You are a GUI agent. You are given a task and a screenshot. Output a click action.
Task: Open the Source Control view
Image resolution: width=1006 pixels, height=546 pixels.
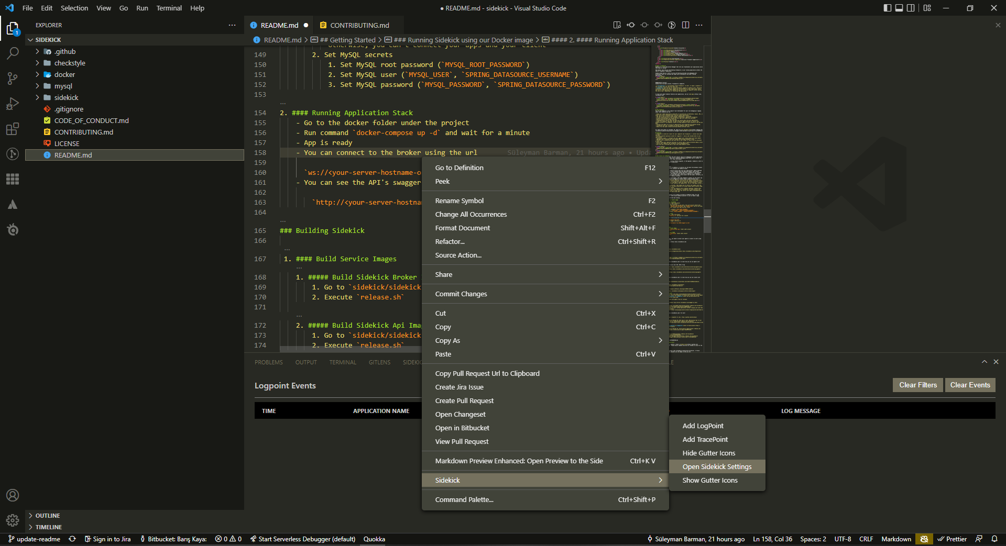[13, 79]
